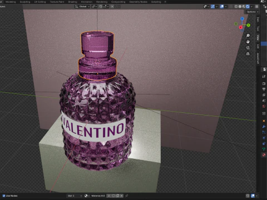This screenshot has width=267, height=200.
Task: Open the View Layer properties tab
Action: 264,95
